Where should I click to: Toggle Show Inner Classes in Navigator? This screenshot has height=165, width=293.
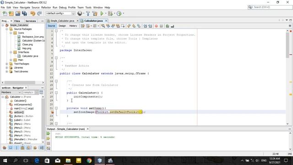(28, 148)
